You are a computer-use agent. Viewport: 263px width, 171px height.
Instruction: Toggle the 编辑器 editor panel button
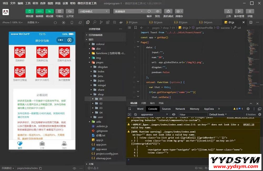(39, 11)
